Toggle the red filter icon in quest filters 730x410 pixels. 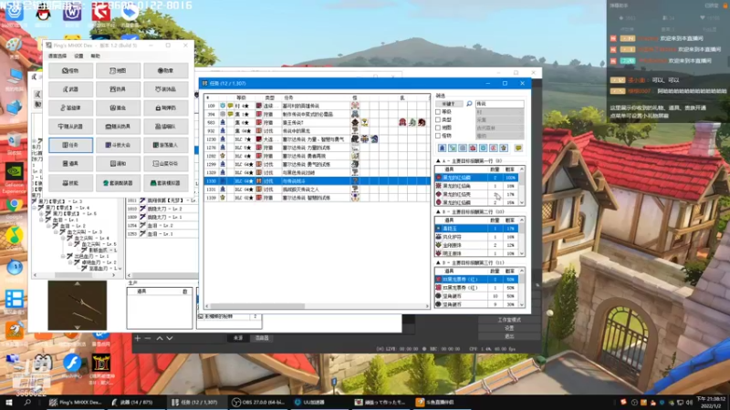tap(473, 148)
